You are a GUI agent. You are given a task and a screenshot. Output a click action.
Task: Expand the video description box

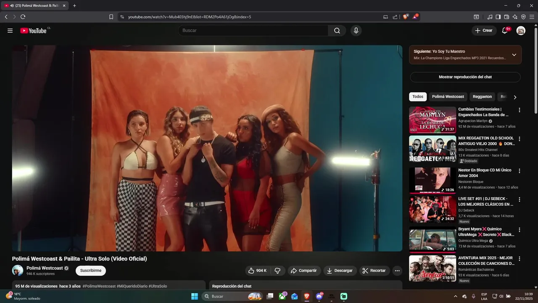point(108,286)
